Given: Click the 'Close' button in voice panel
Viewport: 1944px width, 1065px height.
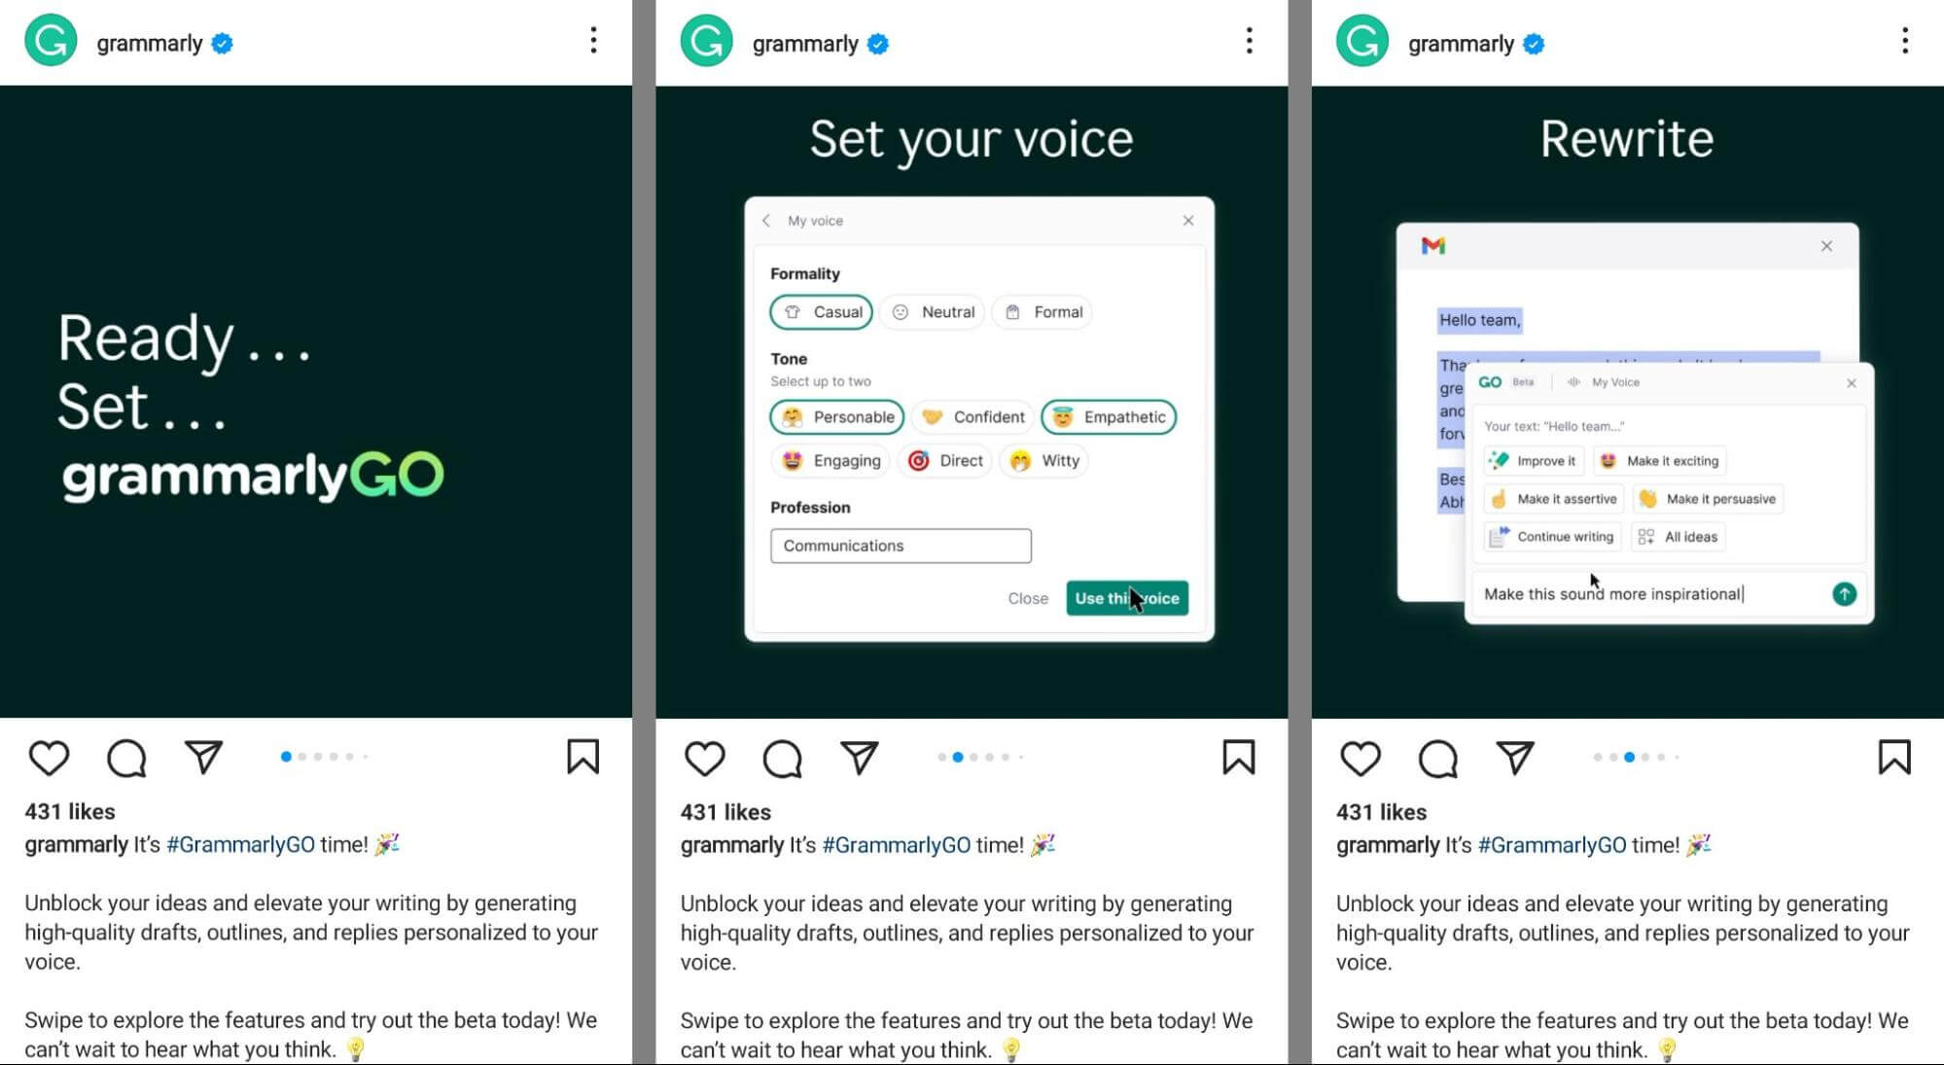Looking at the screenshot, I should point(1026,597).
